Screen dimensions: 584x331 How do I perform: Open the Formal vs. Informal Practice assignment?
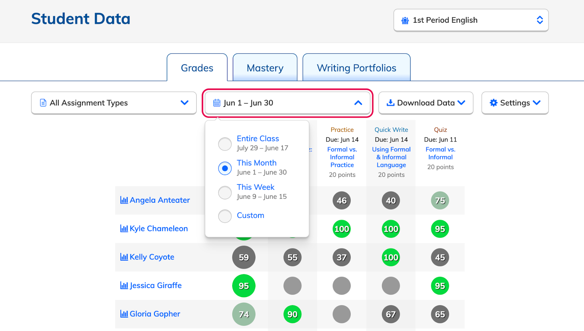pos(342,157)
